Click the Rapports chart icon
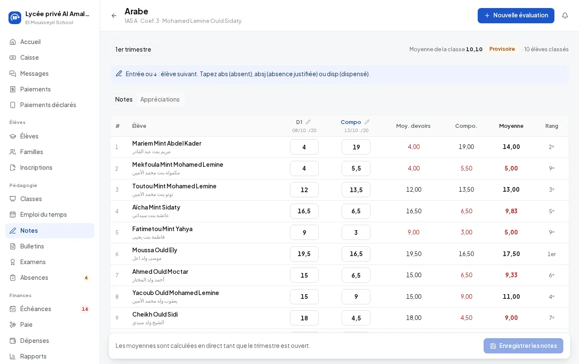Image resolution: width=579 pixels, height=364 pixels. (13, 356)
